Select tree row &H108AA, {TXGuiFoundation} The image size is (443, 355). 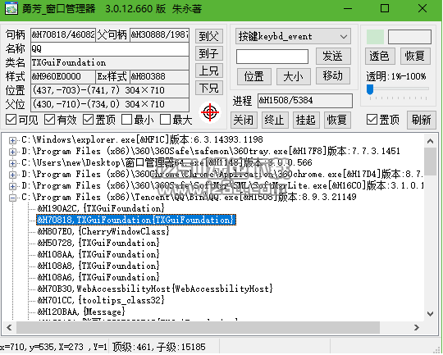tap(98, 254)
